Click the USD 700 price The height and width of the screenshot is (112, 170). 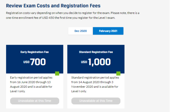coord(35,62)
